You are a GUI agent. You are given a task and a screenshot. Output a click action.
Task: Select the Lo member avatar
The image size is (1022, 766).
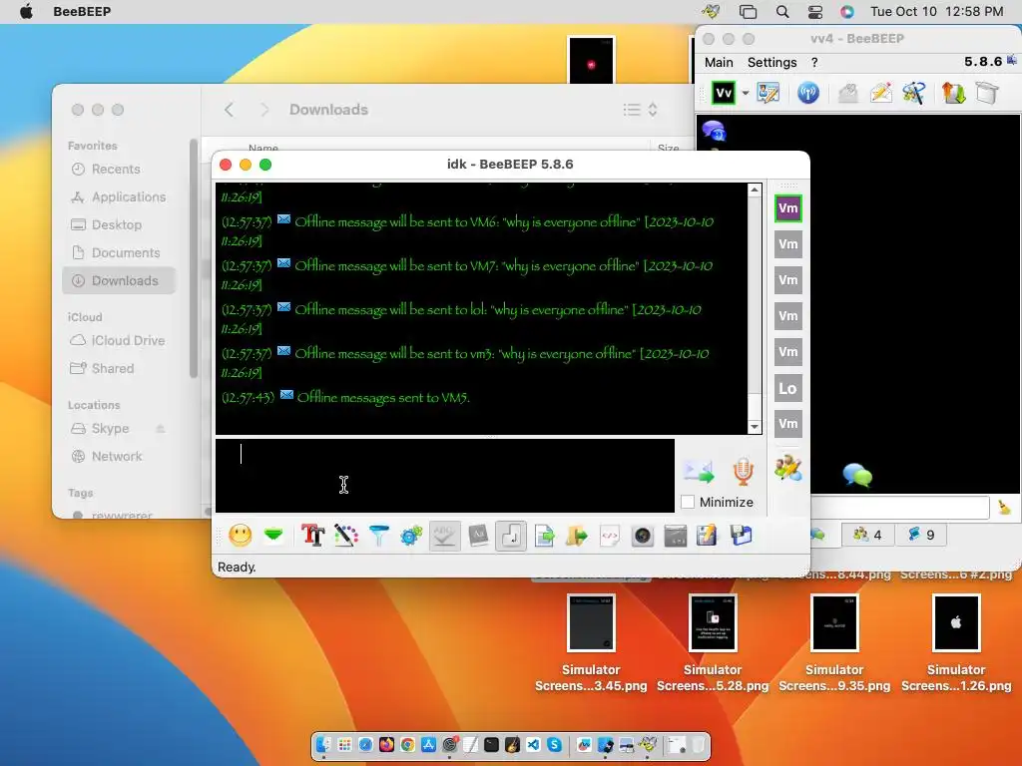tap(788, 388)
